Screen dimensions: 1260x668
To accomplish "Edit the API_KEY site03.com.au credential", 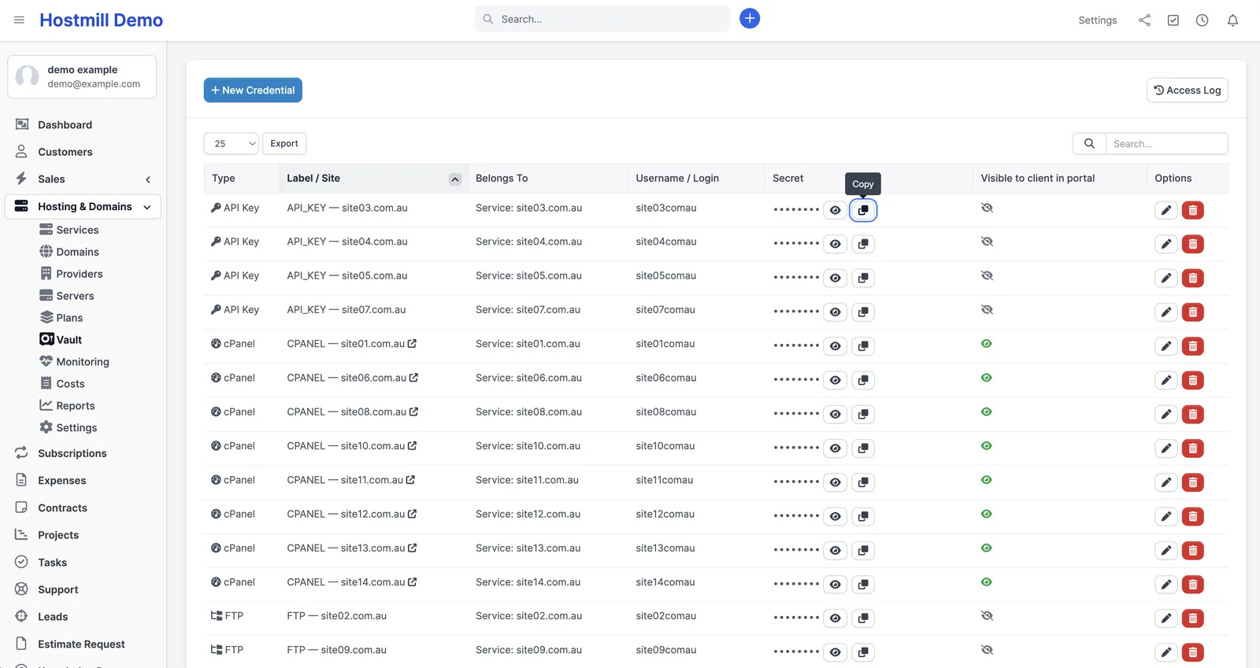I will click(x=1165, y=210).
